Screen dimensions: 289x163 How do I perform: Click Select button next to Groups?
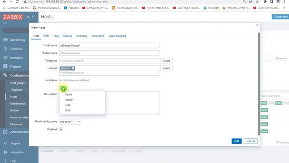166,68
